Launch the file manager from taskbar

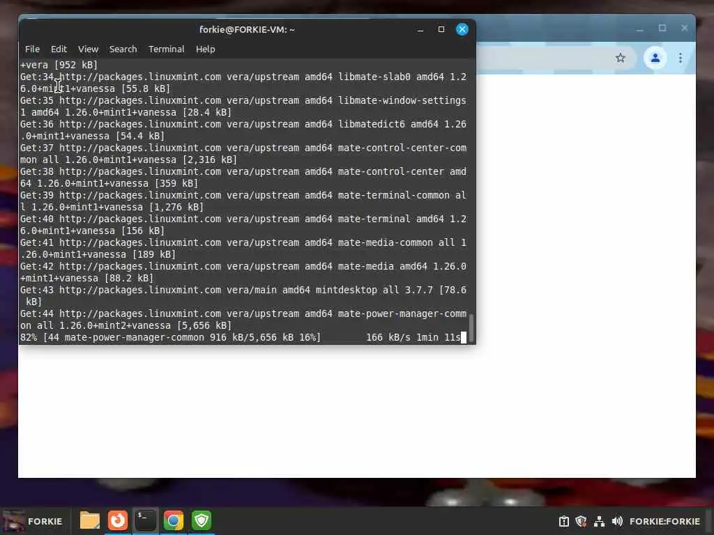[x=90, y=520]
